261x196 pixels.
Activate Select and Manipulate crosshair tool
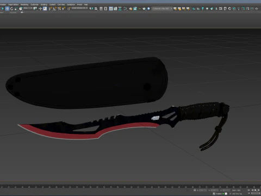(40, 9)
